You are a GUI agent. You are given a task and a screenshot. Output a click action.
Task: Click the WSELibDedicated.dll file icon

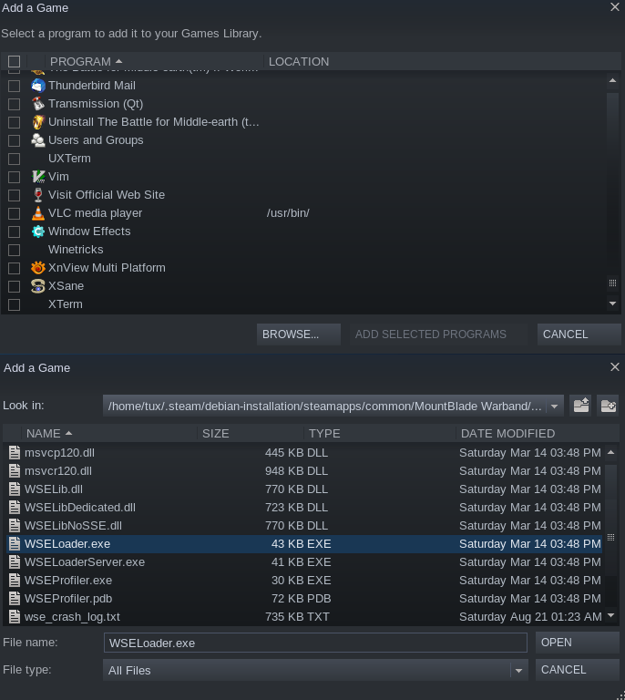[x=15, y=508]
